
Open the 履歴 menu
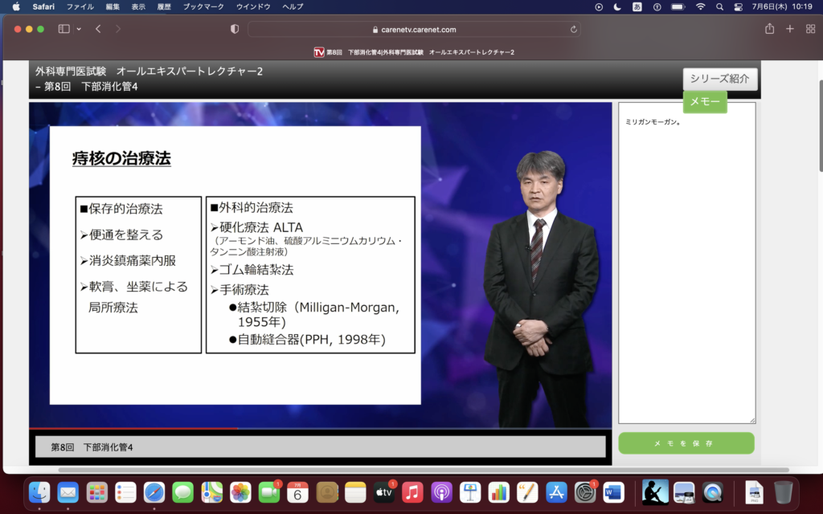(164, 6)
